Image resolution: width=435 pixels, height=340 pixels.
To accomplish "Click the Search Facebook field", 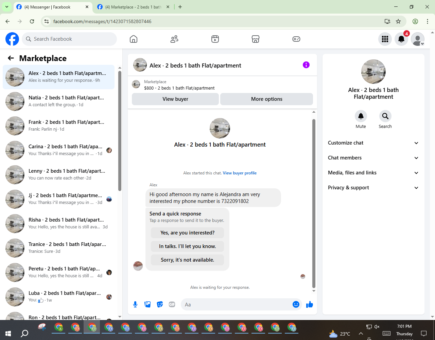I will 69,39.
